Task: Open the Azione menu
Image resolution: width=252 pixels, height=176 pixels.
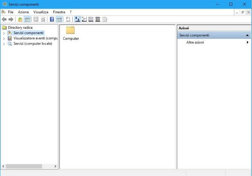Action: (23, 12)
